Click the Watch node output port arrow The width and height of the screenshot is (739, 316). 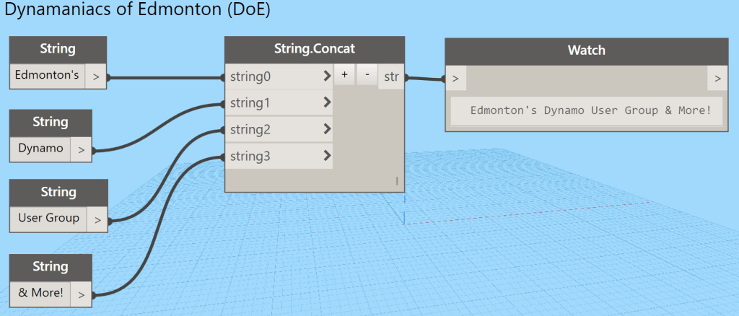(x=717, y=77)
